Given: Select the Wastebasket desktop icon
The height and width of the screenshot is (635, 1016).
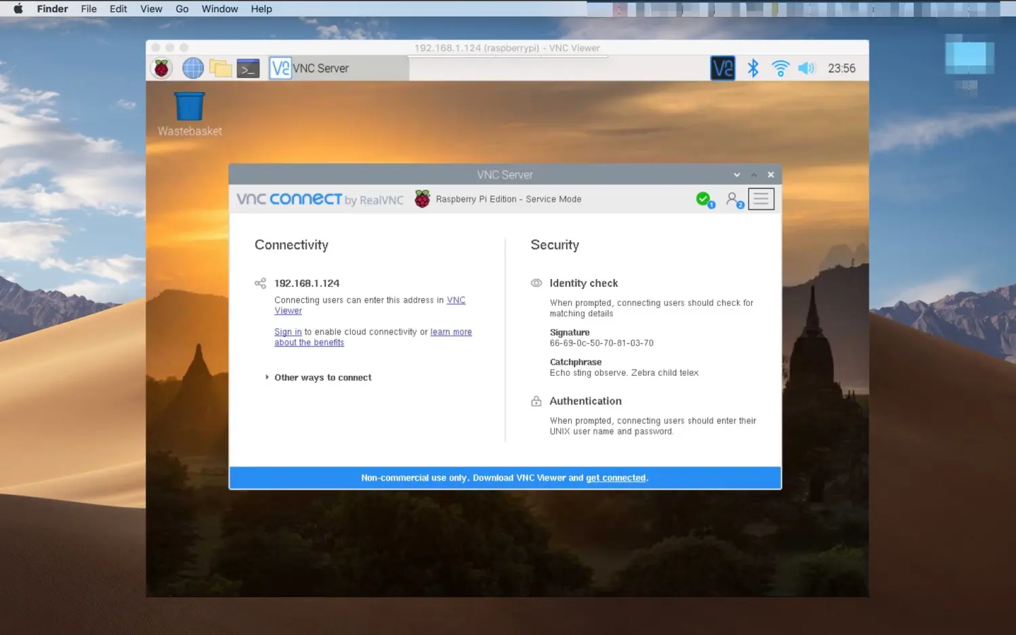Looking at the screenshot, I should (190, 114).
